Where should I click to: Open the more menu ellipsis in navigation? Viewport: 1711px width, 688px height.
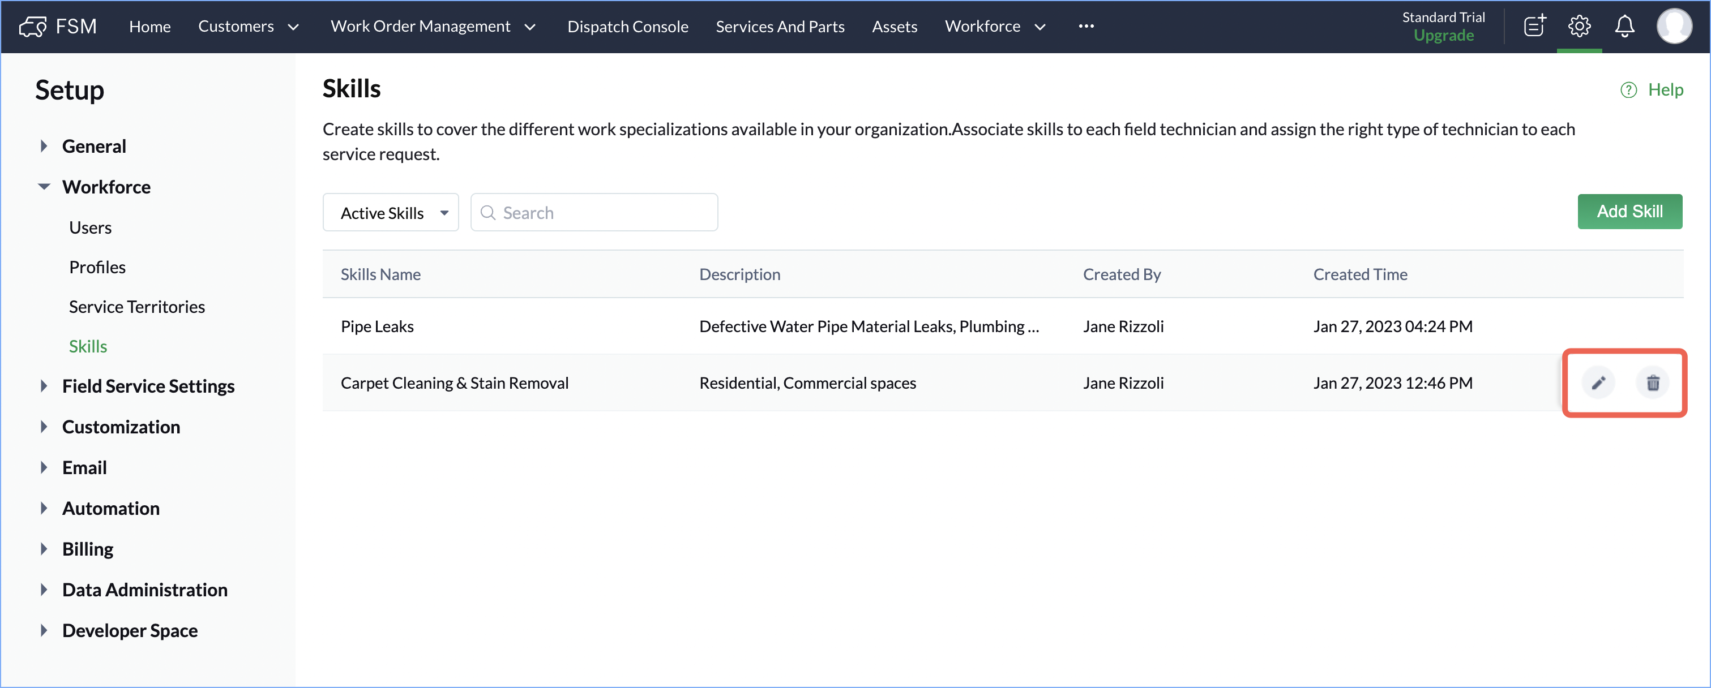click(1086, 27)
